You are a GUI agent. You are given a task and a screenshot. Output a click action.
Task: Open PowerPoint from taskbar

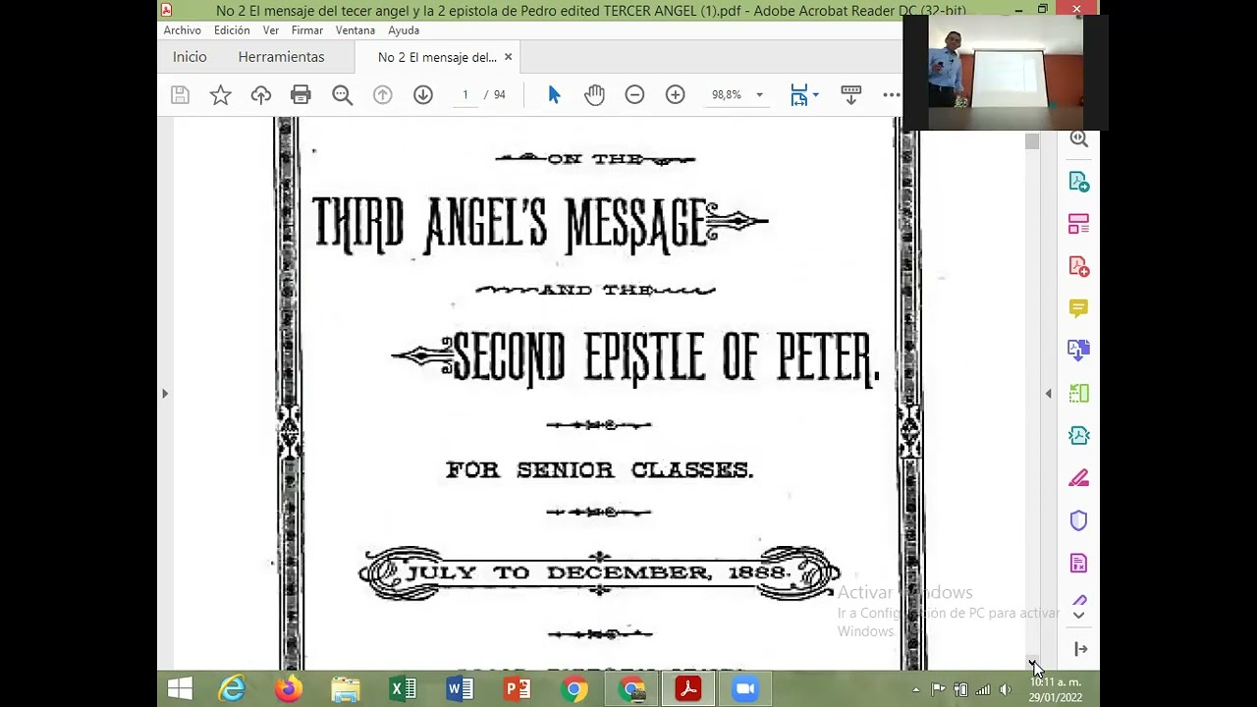point(517,689)
